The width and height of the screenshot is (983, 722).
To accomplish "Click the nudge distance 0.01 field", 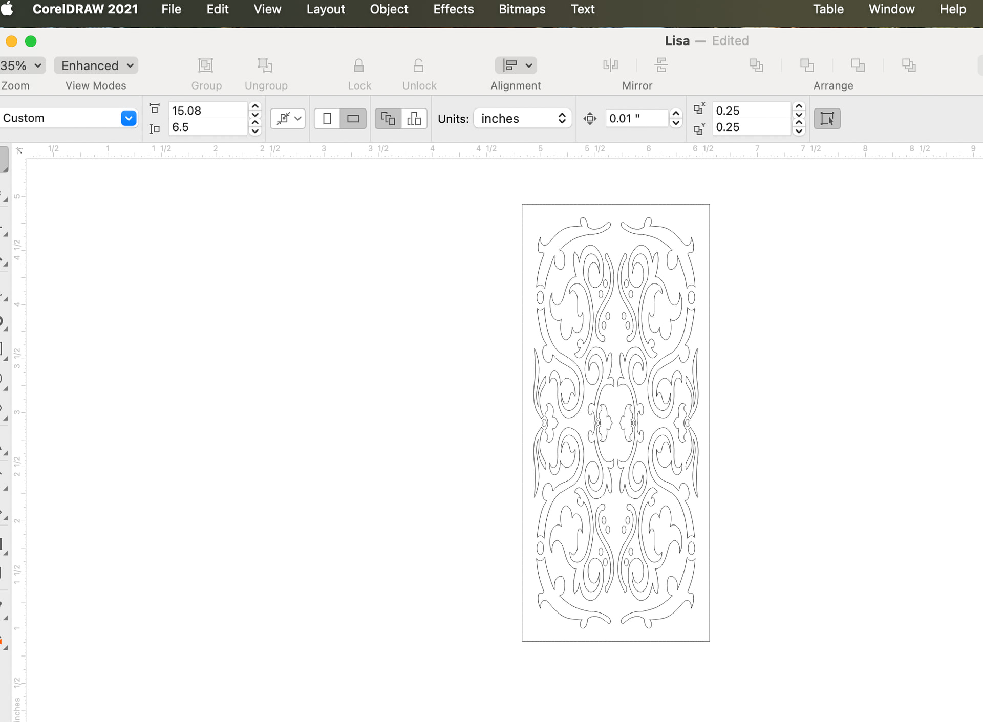I will pyautogui.click(x=636, y=119).
